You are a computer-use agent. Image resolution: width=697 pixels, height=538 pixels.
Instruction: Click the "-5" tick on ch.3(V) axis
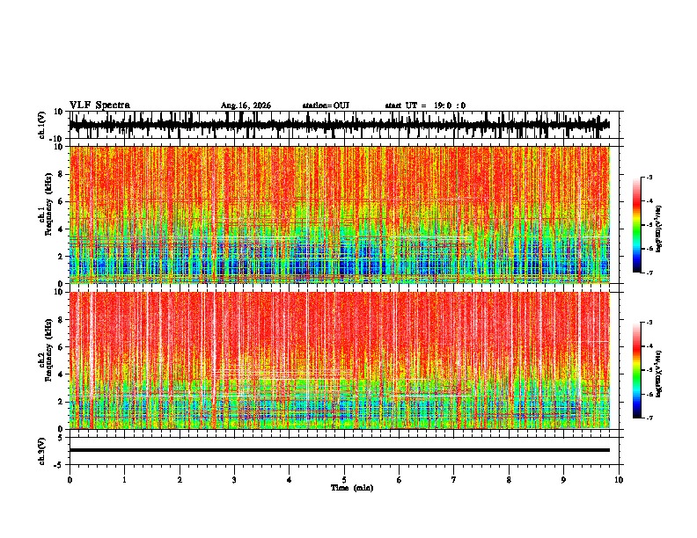tap(60, 465)
